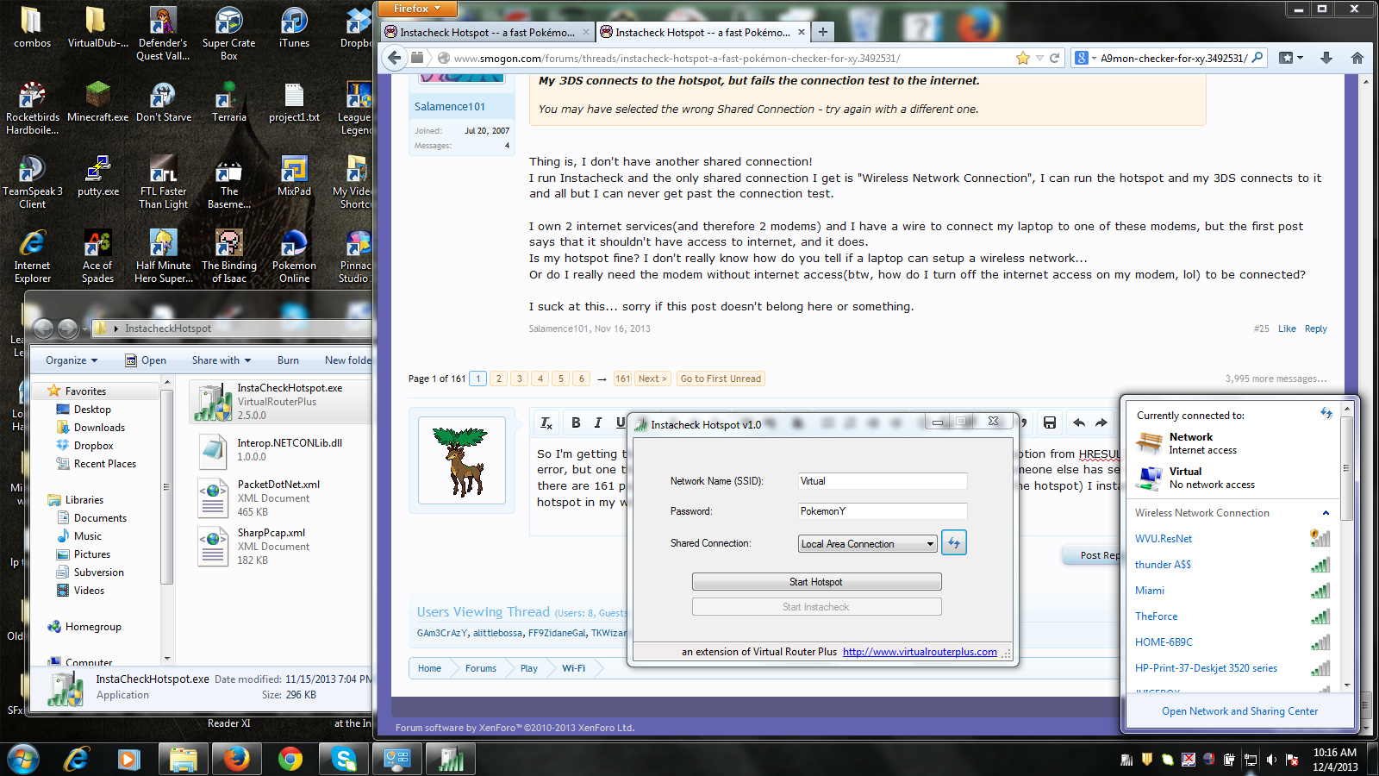Toggle italic formatting in reply editor

point(597,422)
